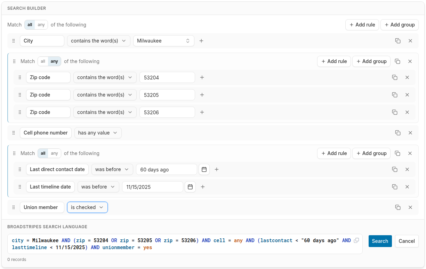This screenshot has height=269, width=426.
Task: Delete the zip code group
Action: click(410, 61)
